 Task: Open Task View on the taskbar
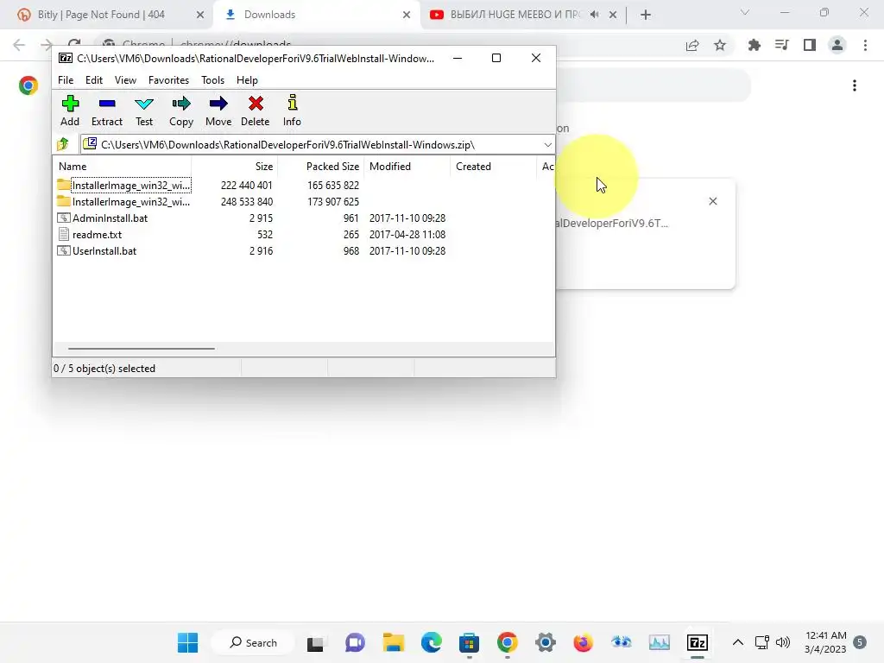click(316, 642)
